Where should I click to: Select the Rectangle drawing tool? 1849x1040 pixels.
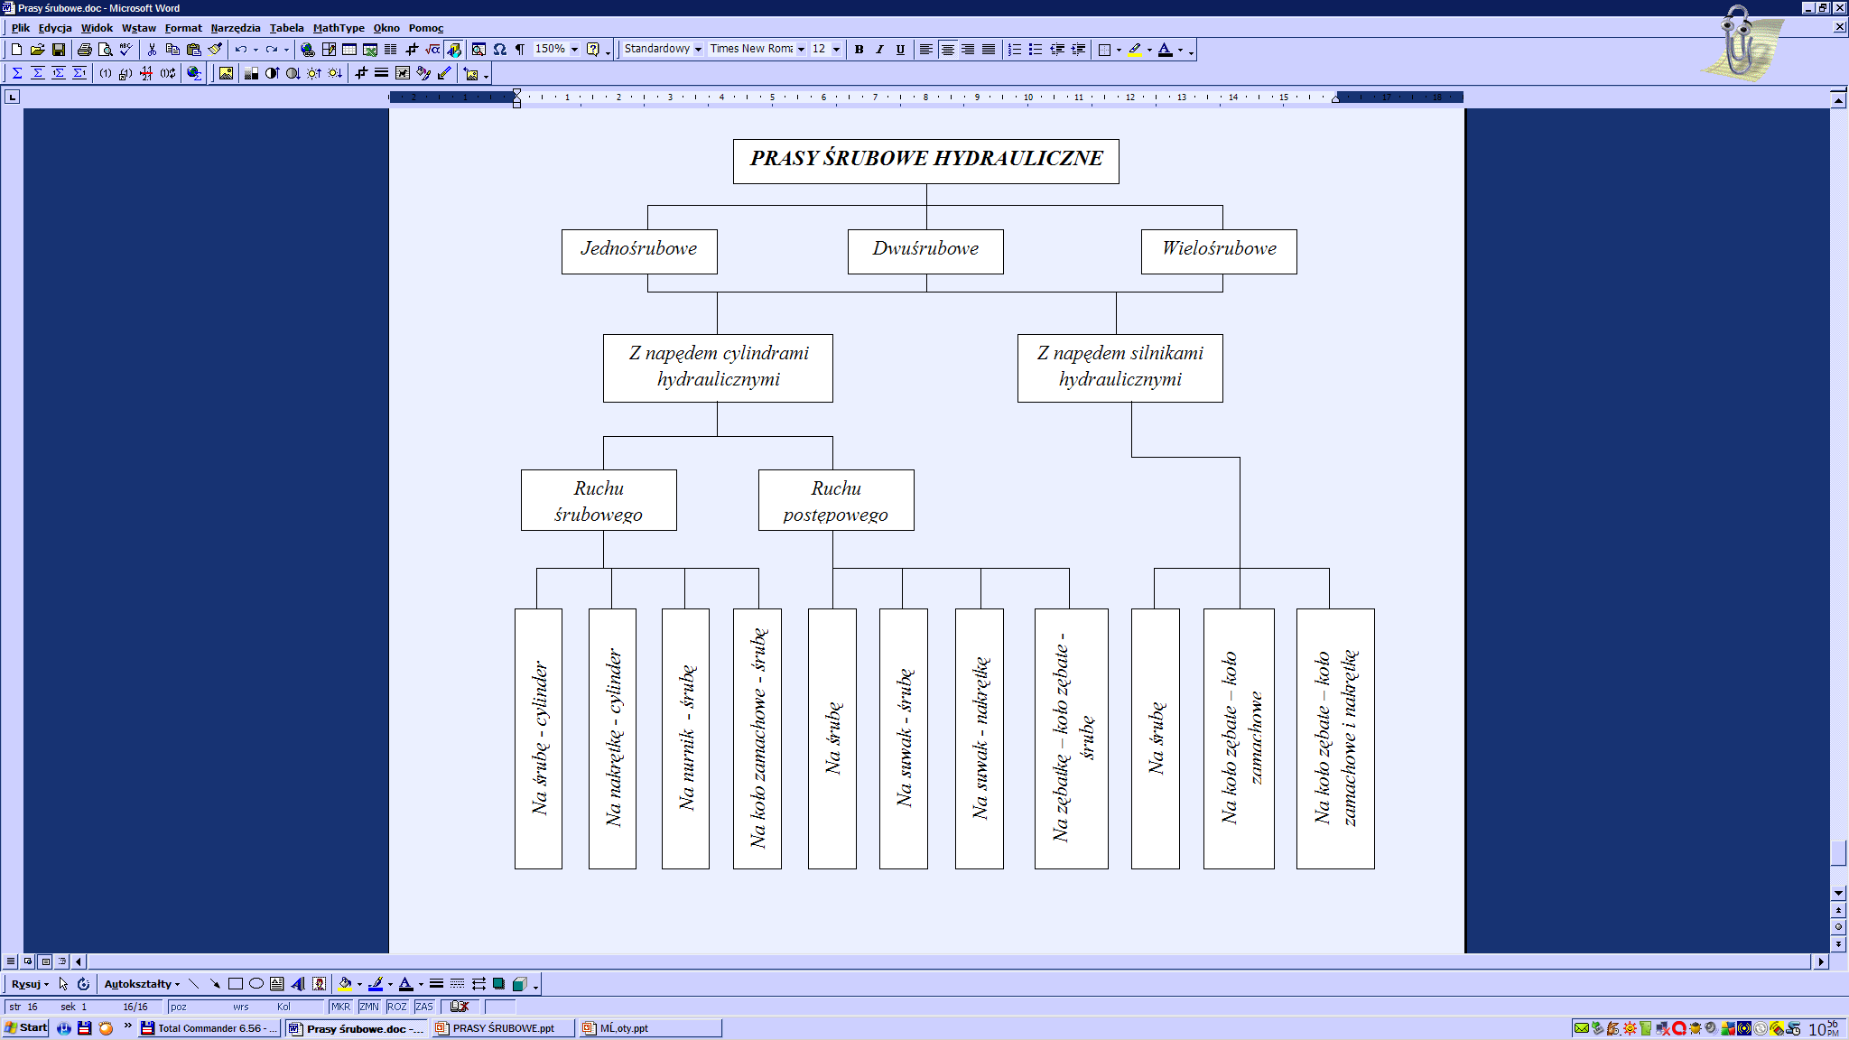pos(236,984)
